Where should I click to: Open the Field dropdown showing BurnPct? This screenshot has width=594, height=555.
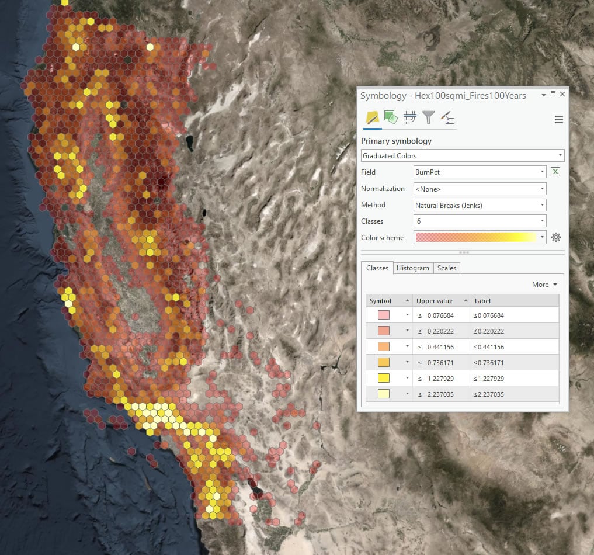(x=480, y=172)
